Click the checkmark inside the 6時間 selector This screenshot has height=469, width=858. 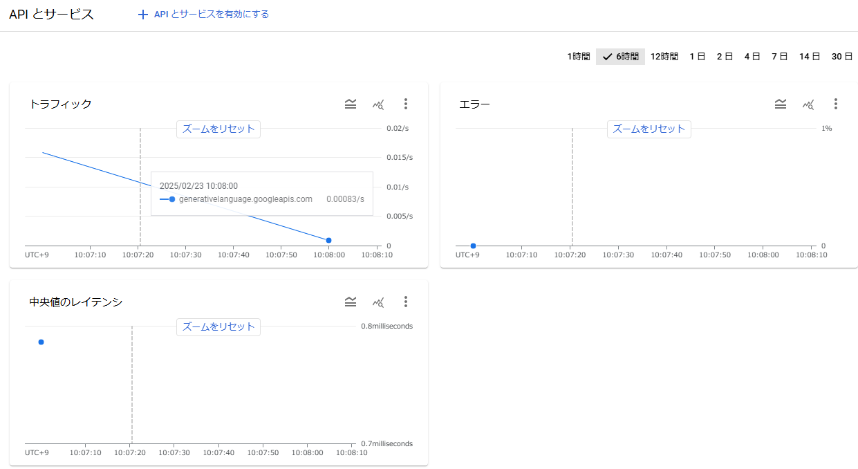click(x=606, y=57)
